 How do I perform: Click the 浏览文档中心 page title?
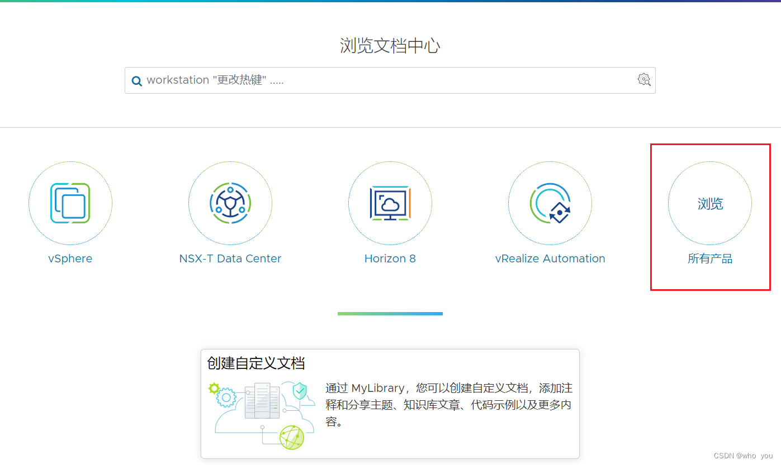pos(390,46)
